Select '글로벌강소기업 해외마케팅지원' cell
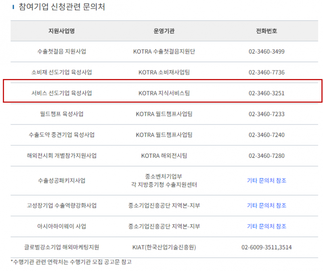The height and width of the screenshot is (271, 323). (x=62, y=247)
